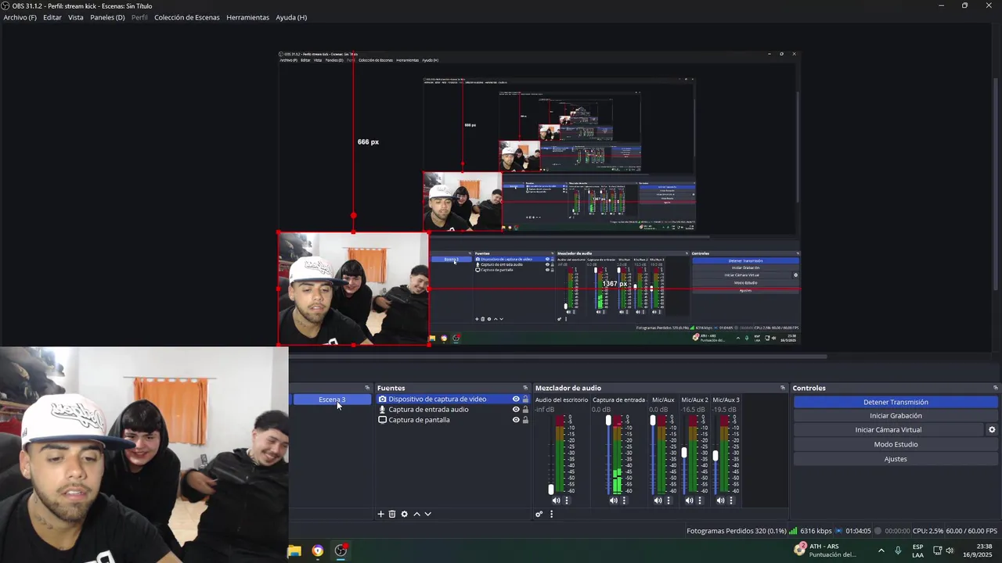Remove selected source with the trash icon

392,514
